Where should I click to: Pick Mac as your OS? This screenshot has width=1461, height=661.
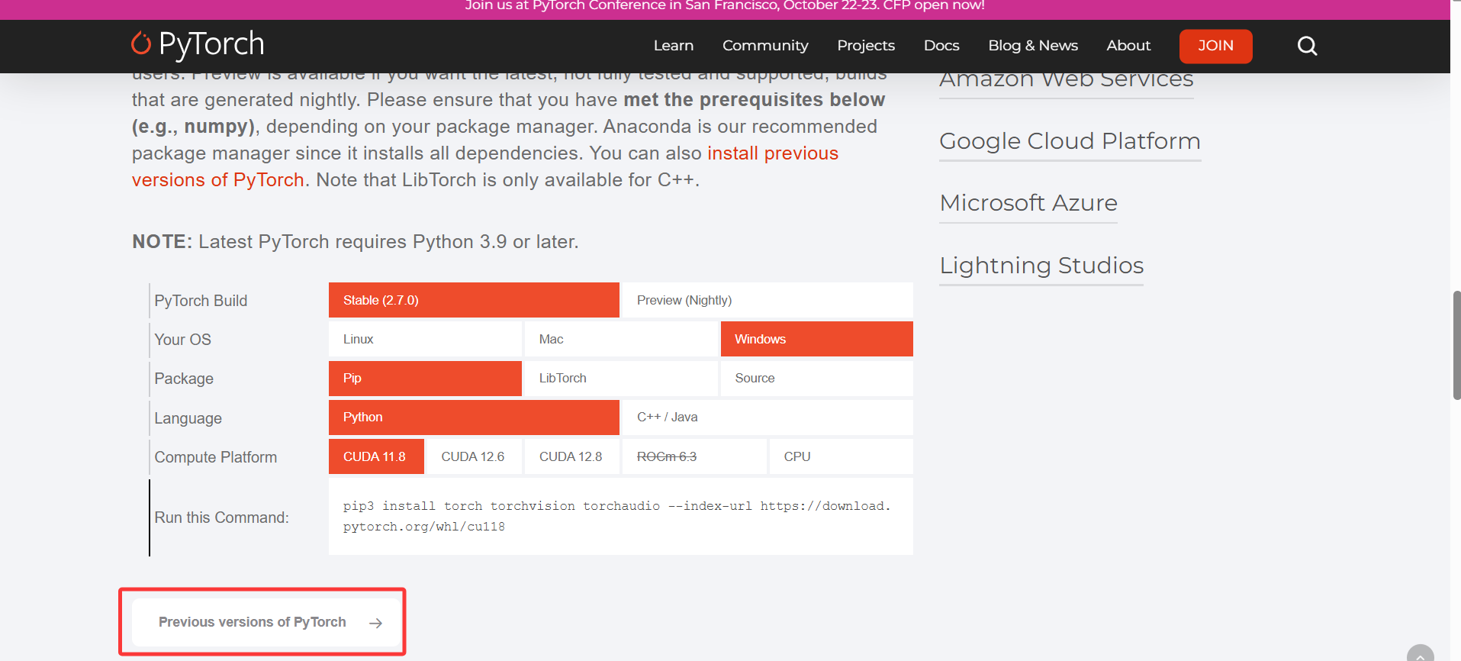click(x=620, y=339)
